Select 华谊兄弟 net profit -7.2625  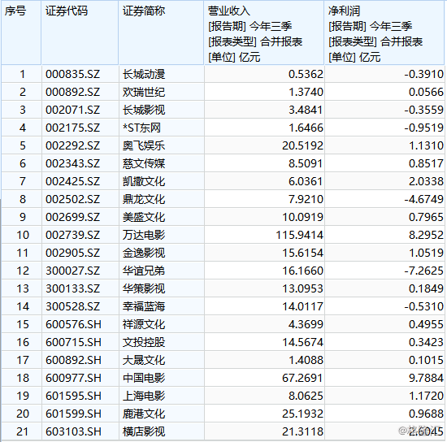[x=384, y=271]
